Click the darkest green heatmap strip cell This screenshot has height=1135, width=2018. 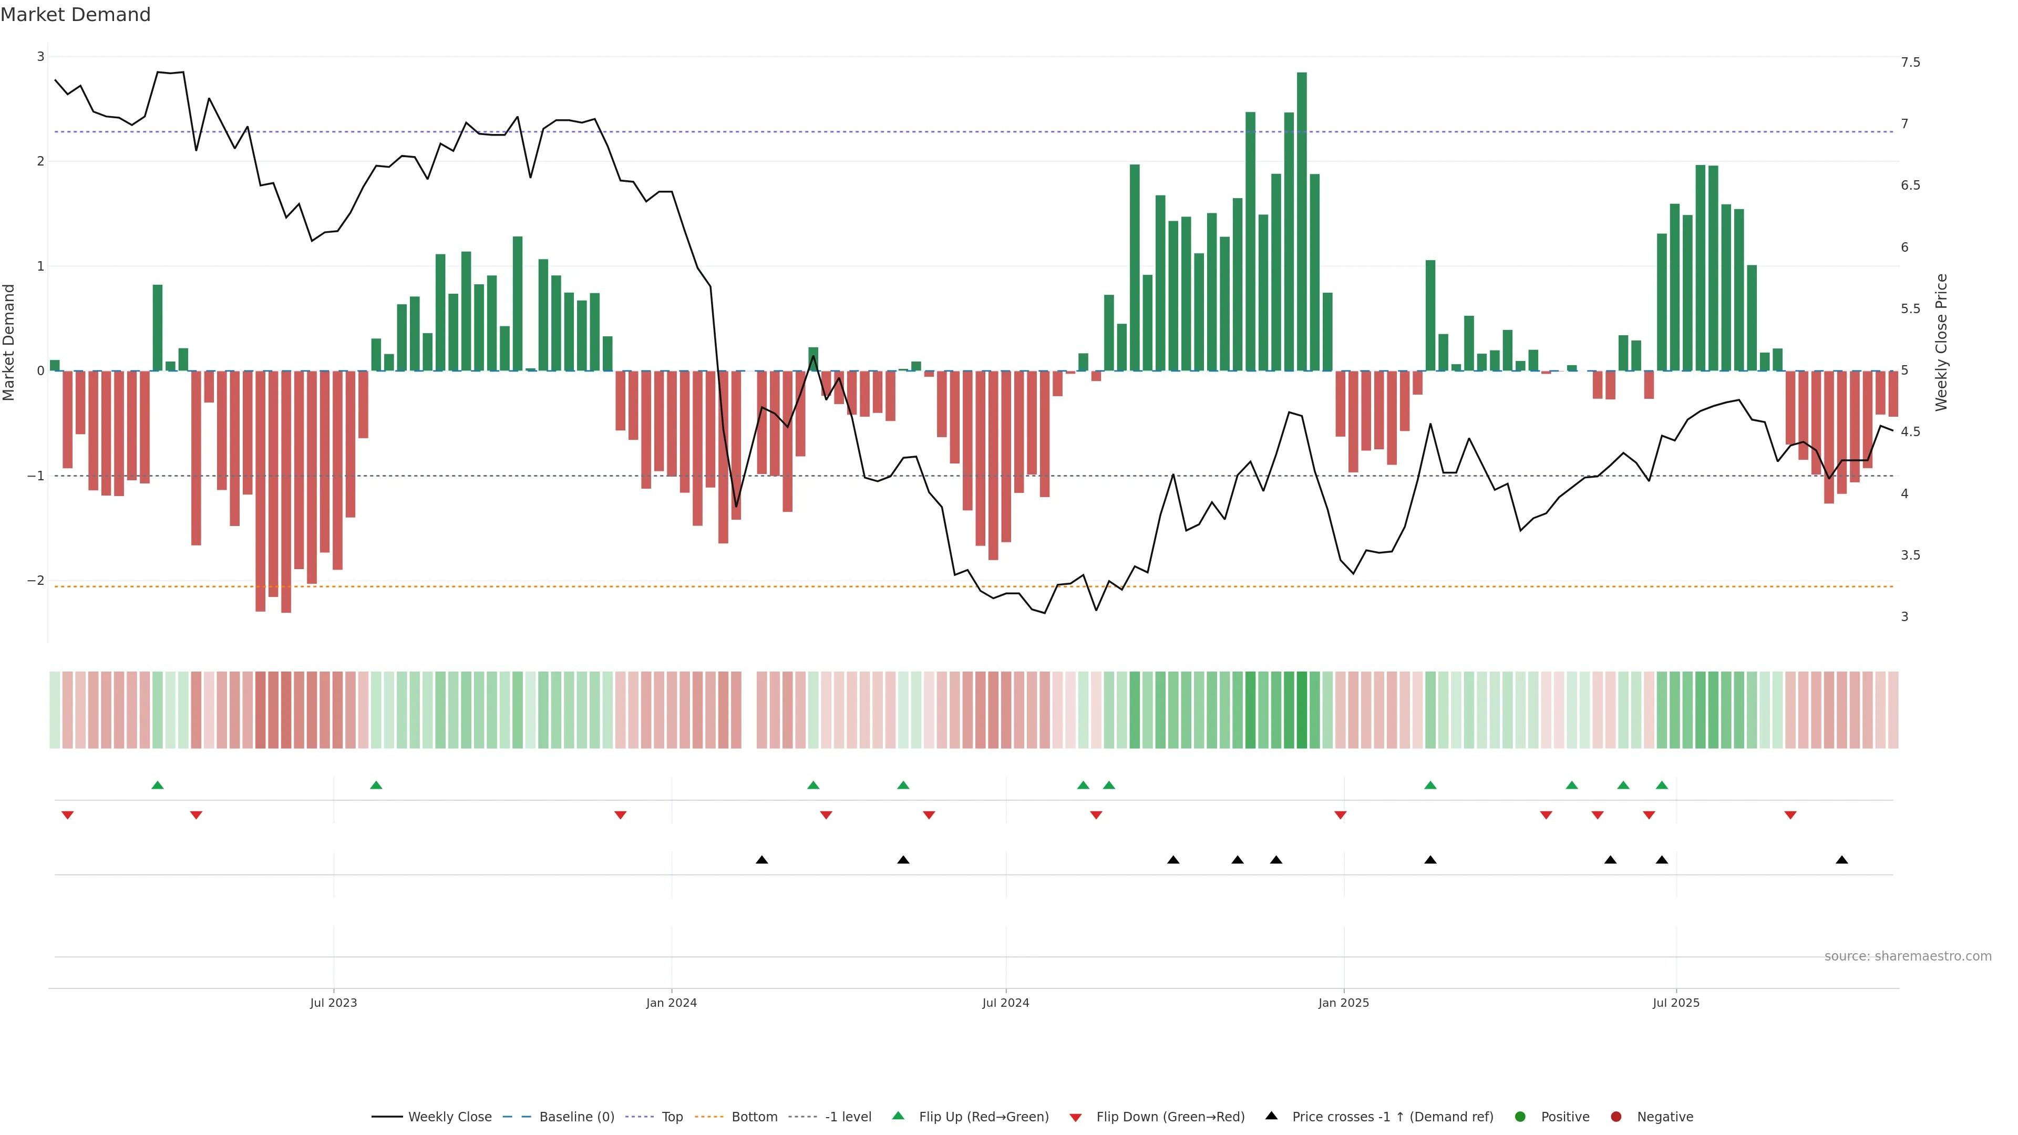point(1301,709)
